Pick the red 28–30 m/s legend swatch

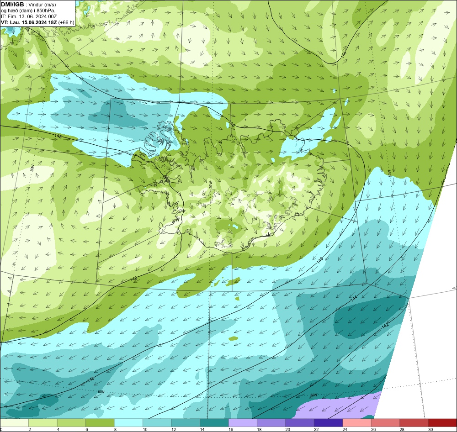(414, 423)
